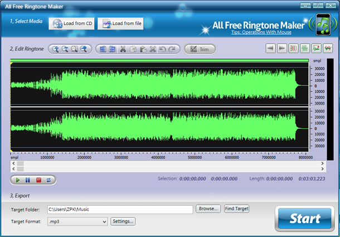Click the scissors cut icon
This screenshot has width=340, height=237.
pyautogui.click(x=123, y=49)
